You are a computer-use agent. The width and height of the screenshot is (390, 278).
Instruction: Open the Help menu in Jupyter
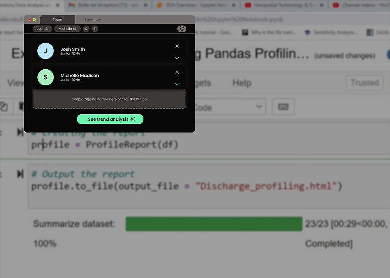[242, 83]
